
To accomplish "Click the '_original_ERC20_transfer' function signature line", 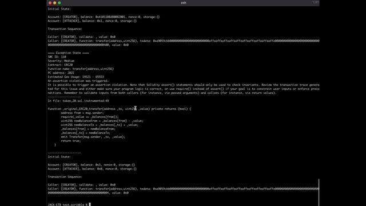I will (x=120, y=109).
